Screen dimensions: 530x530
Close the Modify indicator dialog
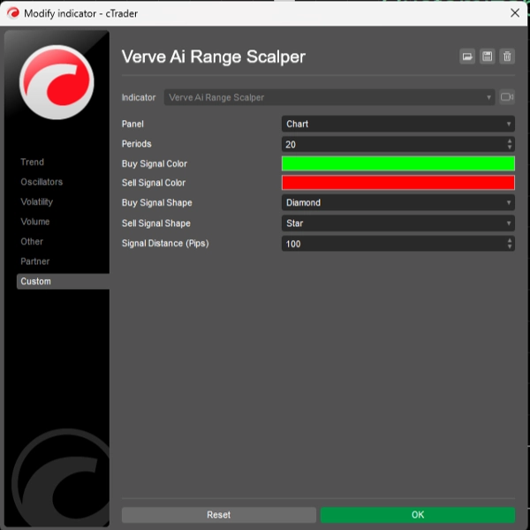pyautogui.click(x=515, y=13)
